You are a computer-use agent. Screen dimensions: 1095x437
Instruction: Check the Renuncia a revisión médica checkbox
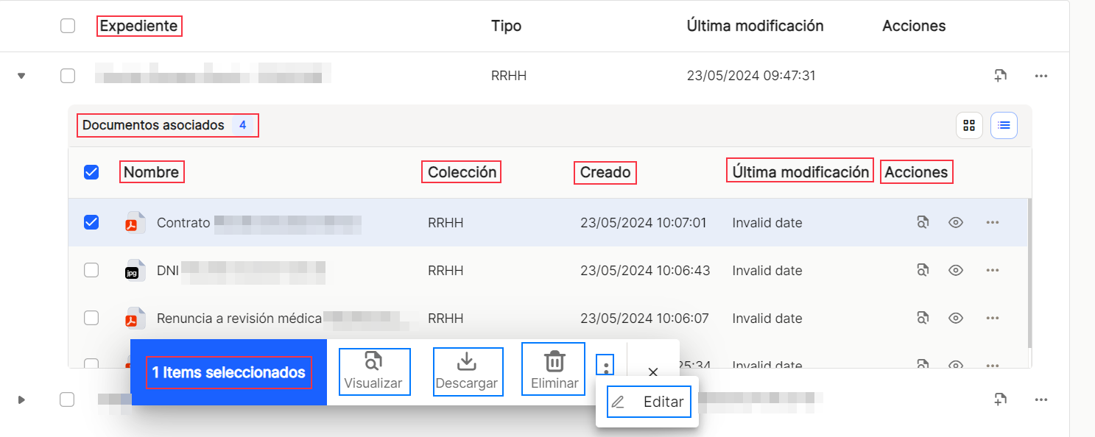coord(91,318)
